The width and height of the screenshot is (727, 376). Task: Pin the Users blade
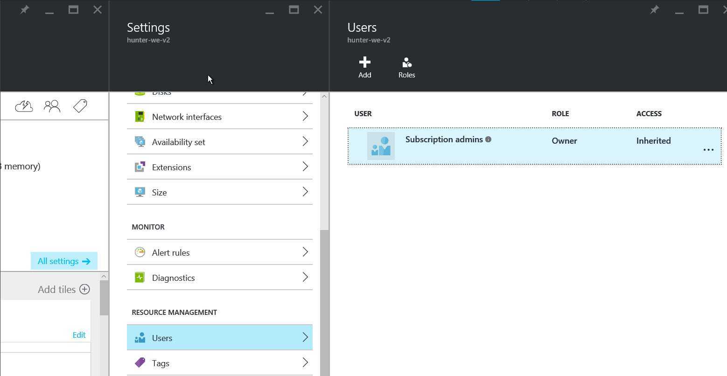click(654, 10)
